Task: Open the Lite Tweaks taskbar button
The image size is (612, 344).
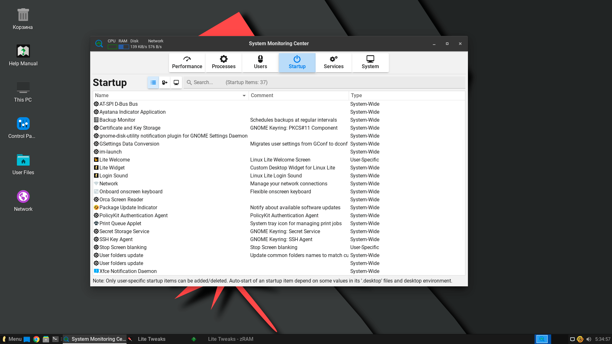Action: (x=151, y=339)
